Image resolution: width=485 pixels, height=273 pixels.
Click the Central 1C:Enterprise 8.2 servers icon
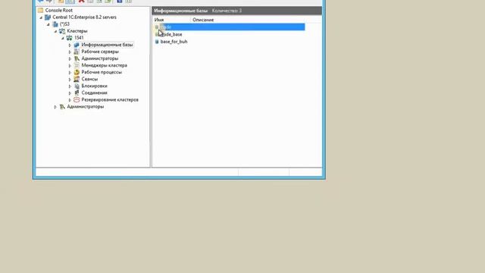pyautogui.click(x=48, y=17)
